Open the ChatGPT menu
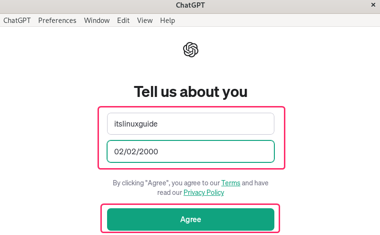 click(17, 21)
